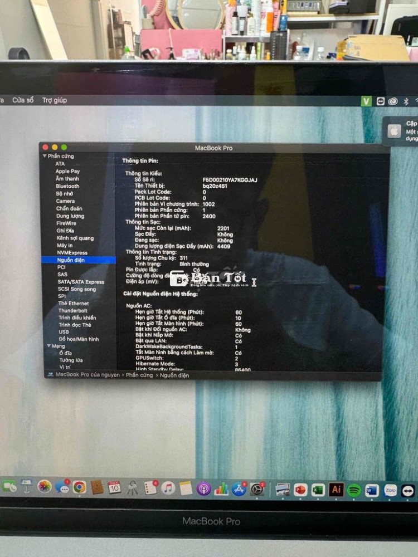Select Trình điều khiển entry
This screenshot has width=418, height=557.
tap(77, 318)
